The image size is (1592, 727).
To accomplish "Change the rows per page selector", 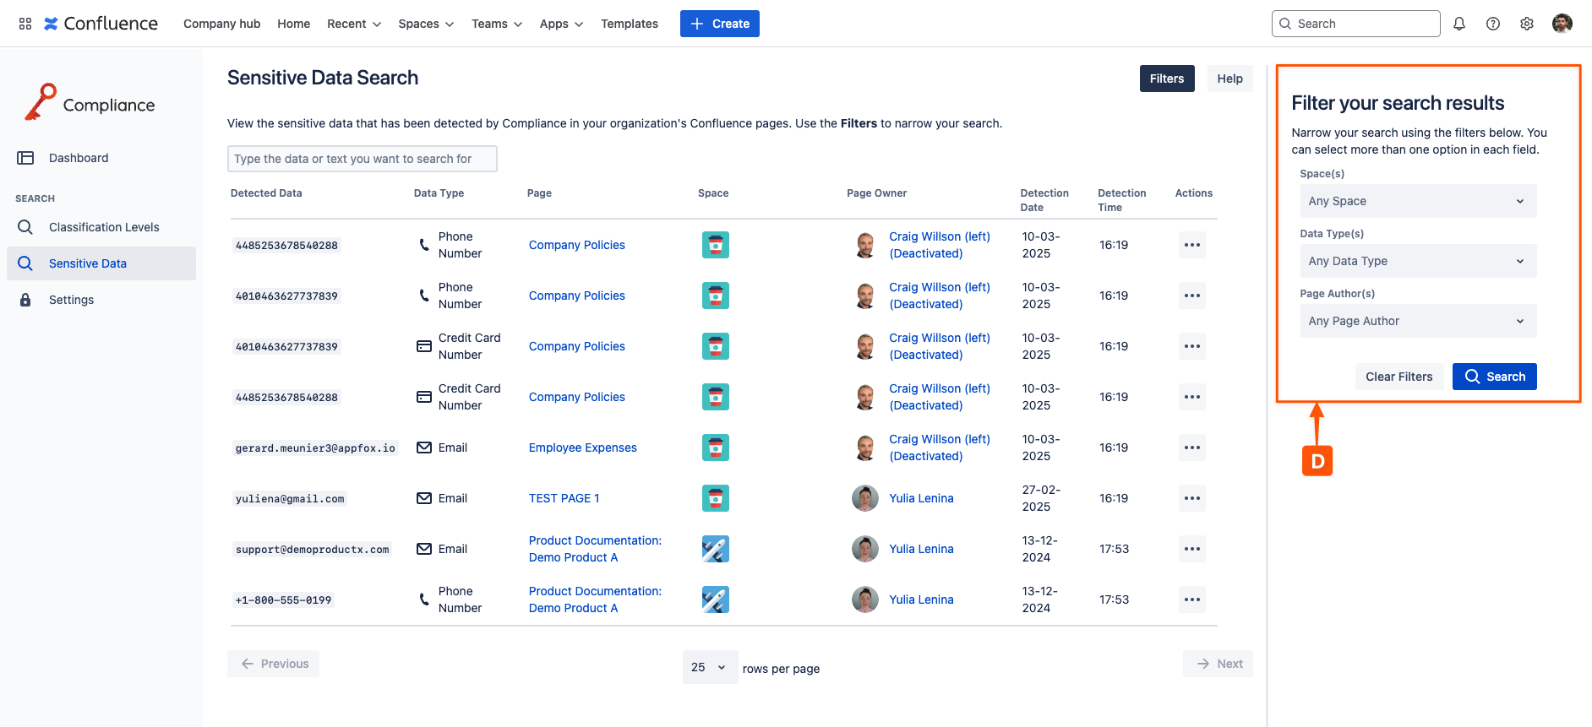I will coord(709,667).
